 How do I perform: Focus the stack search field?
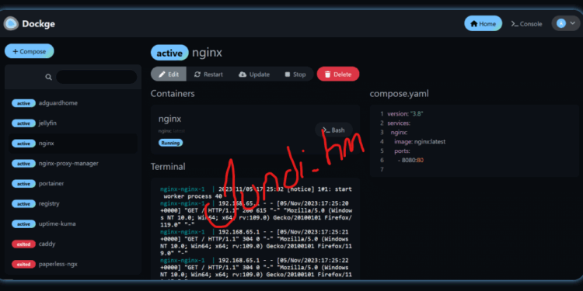pyautogui.click(x=96, y=77)
